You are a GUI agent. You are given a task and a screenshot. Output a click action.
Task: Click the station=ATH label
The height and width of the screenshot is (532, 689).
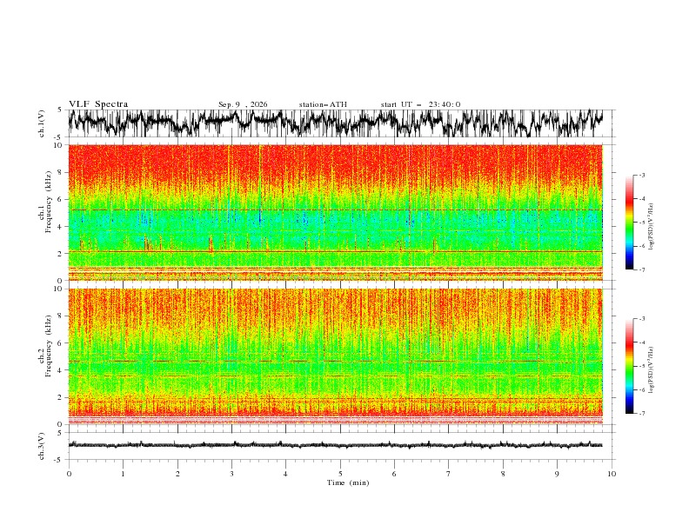click(323, 104)
